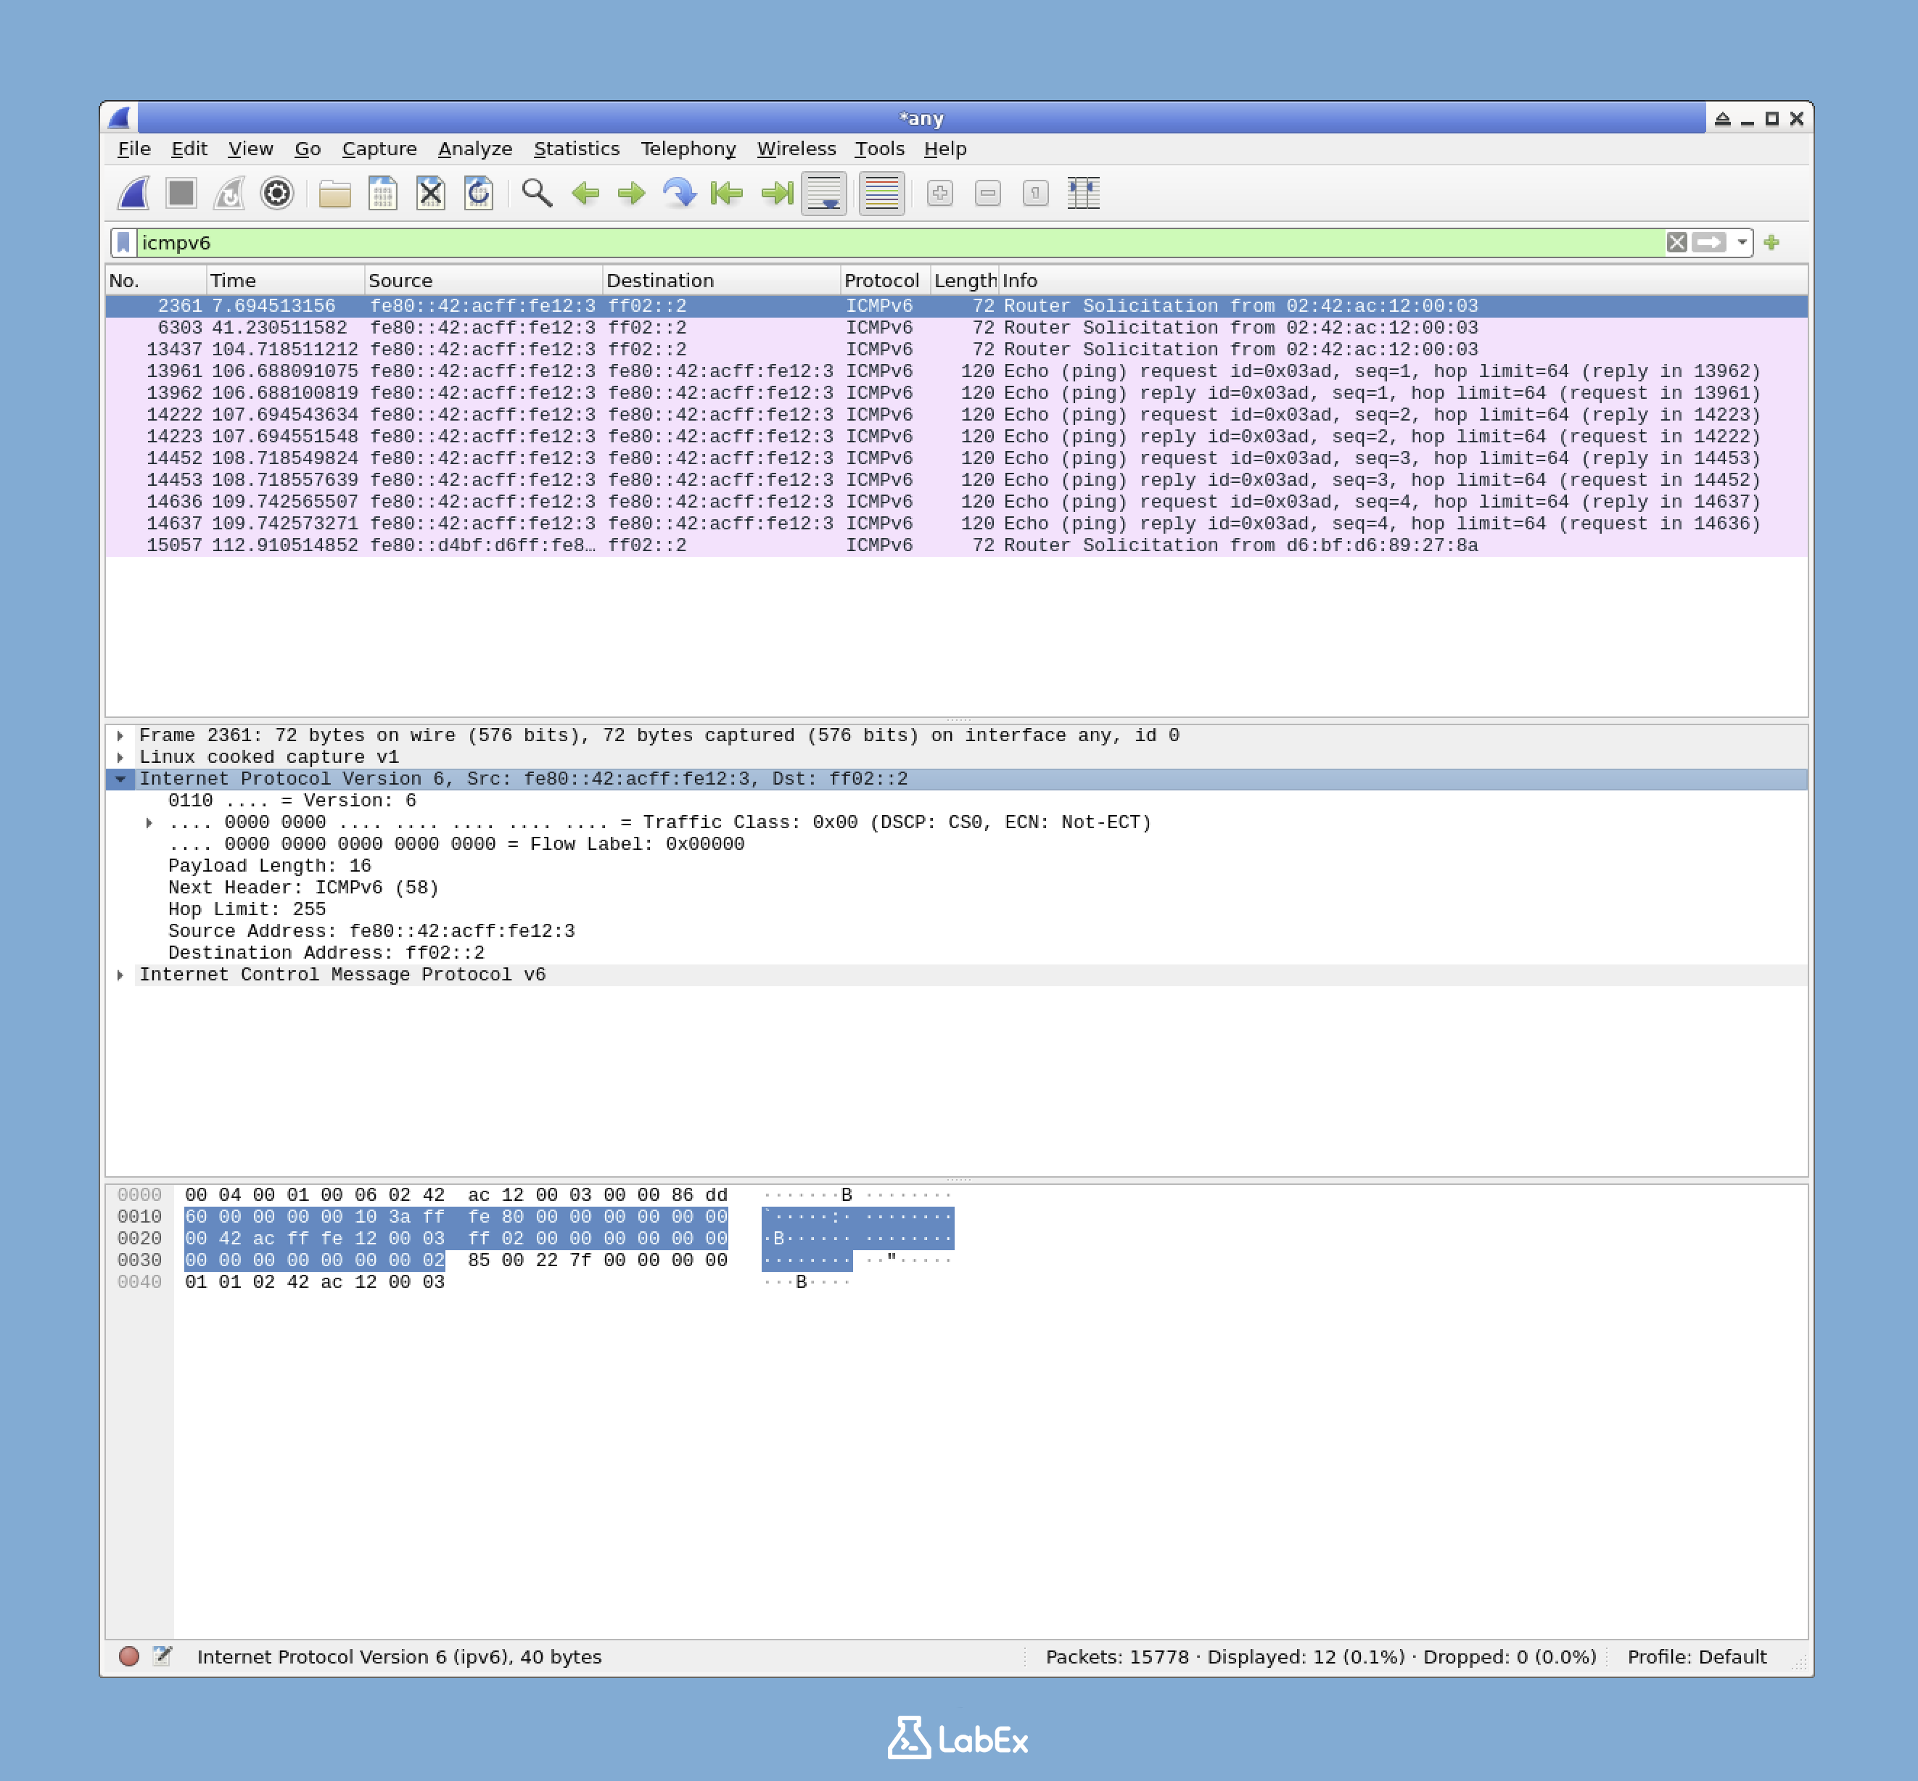Viewport: 1918px width, 1781px height.
Task: Apply the current display filter
Action: (x=1708, y=243)
